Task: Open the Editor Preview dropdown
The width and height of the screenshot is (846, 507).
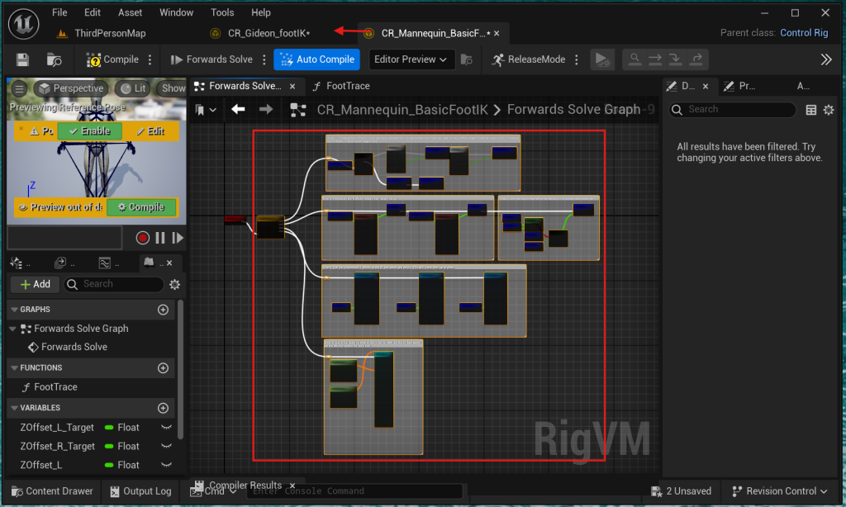Action: [x=411, y=59]
